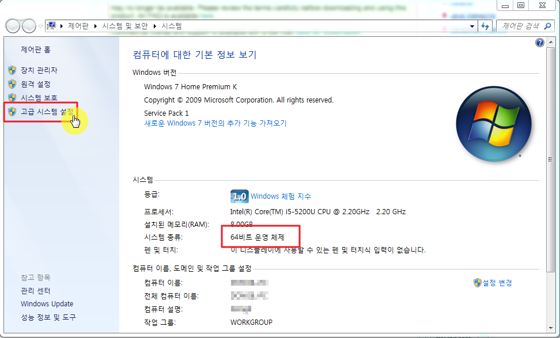Viewport: 560px width, 338px height.
Task: Click Service Pack 1 text
Action: (167, 113)
